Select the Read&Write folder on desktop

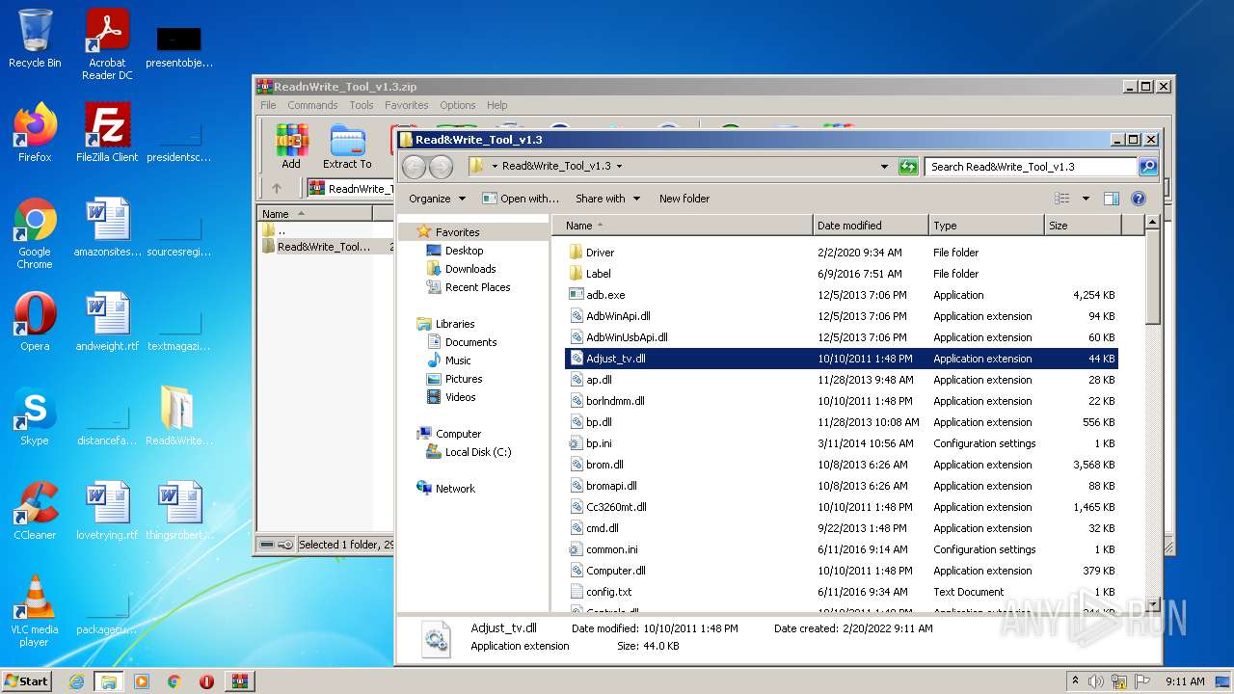pos(179,416)
